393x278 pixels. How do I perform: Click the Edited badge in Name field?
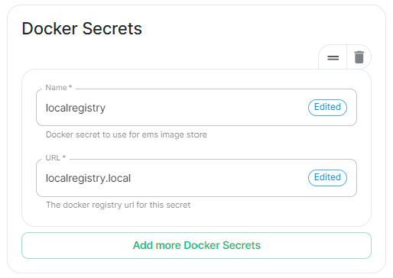coord(327,107)
